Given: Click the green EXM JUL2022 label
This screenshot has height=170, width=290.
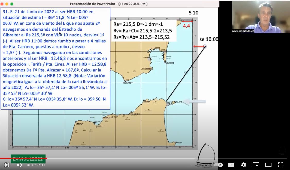Looking at the screenshot, I should 28,159.
